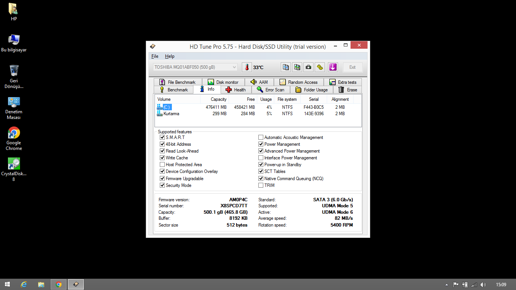
Task: Open options with the yellow tools icon
Action: (x=320, y=67)
